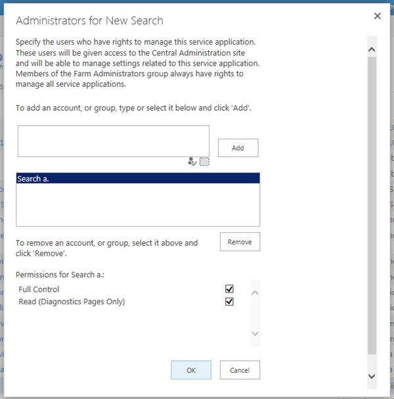Click permissions list scroll down arrow

coord(255,333)
